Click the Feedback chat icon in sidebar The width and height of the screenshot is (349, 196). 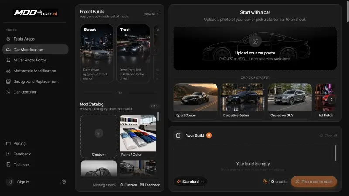(8, 154)
